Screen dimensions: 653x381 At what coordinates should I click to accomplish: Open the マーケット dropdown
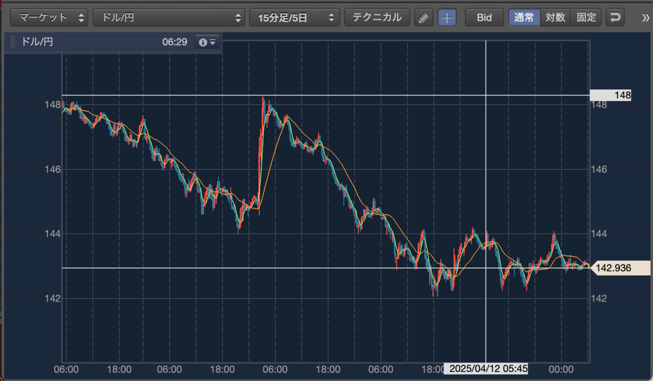tap(50, 18)
